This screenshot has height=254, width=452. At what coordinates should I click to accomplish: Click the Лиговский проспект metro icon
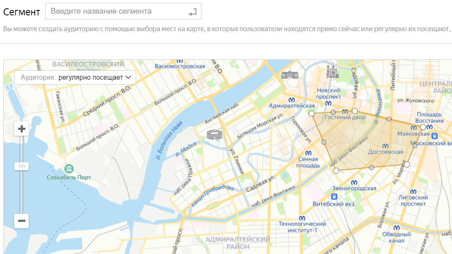[x=413, y=192]
